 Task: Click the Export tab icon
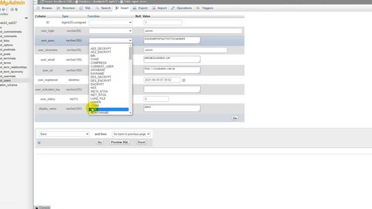[134, 8]
